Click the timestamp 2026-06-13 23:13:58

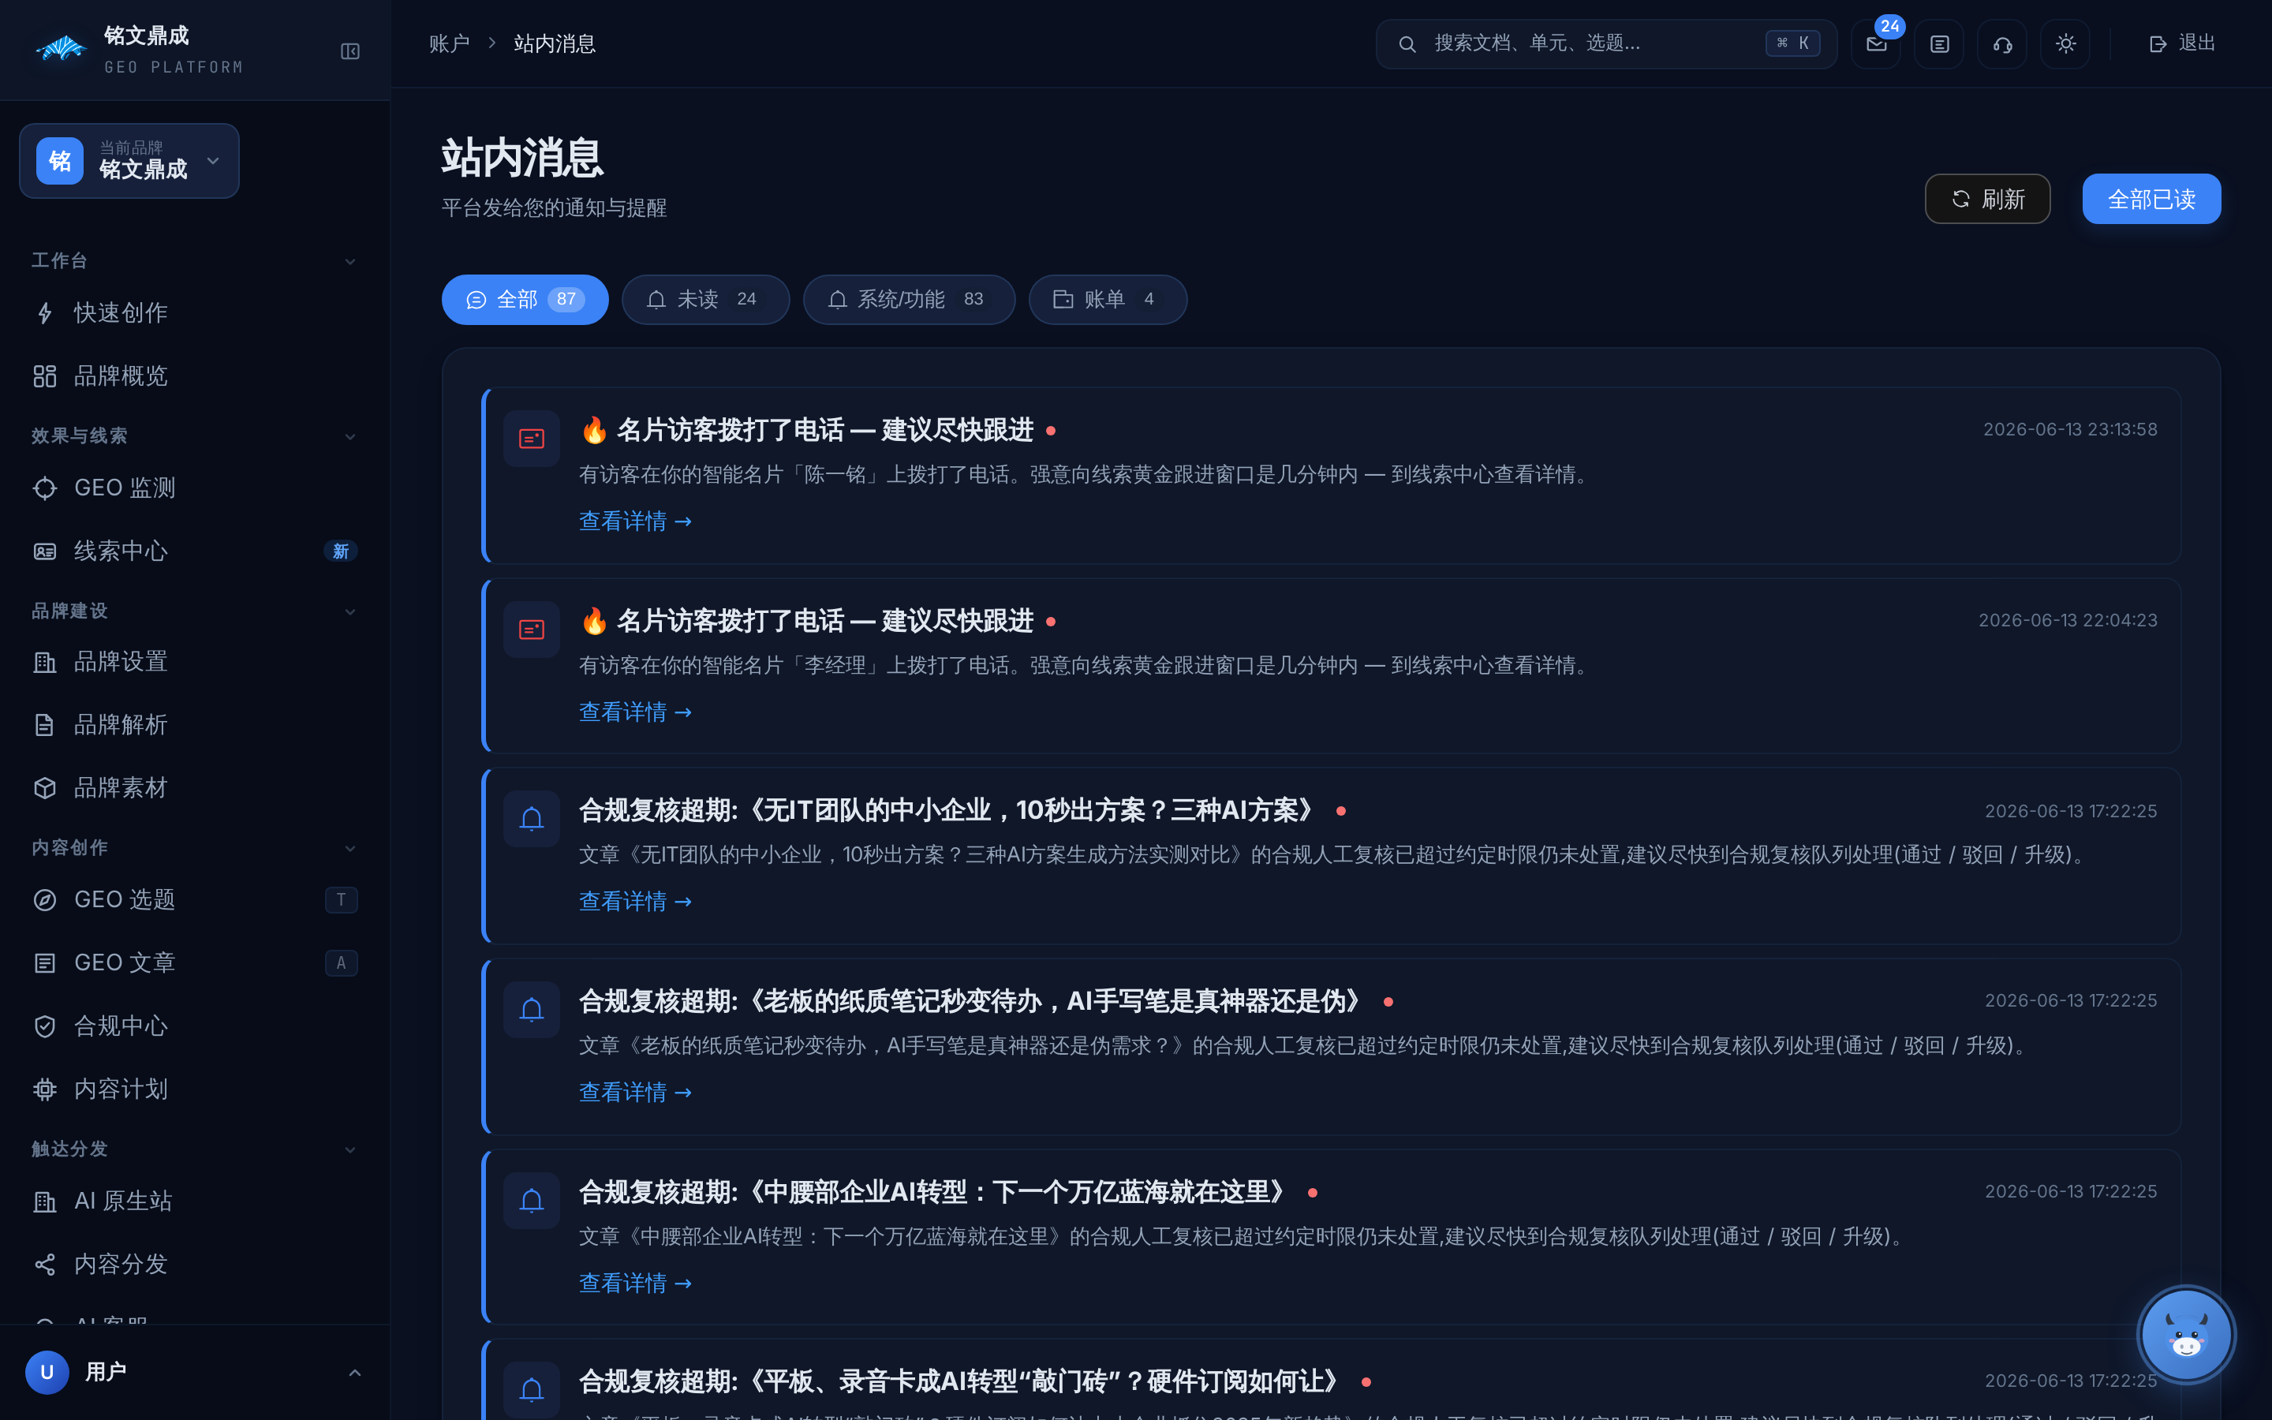click(2070, 429)
